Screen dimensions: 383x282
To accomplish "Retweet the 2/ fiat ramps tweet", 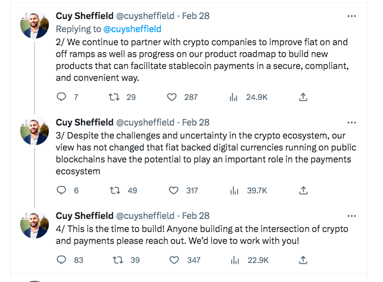I will click(114, 97).
